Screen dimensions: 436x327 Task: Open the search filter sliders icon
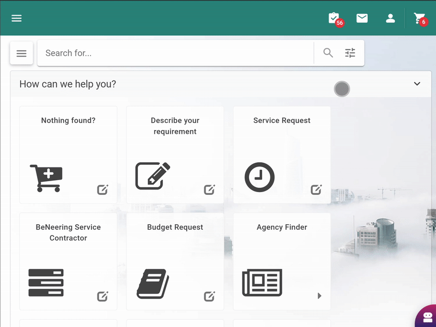(350, 53)
